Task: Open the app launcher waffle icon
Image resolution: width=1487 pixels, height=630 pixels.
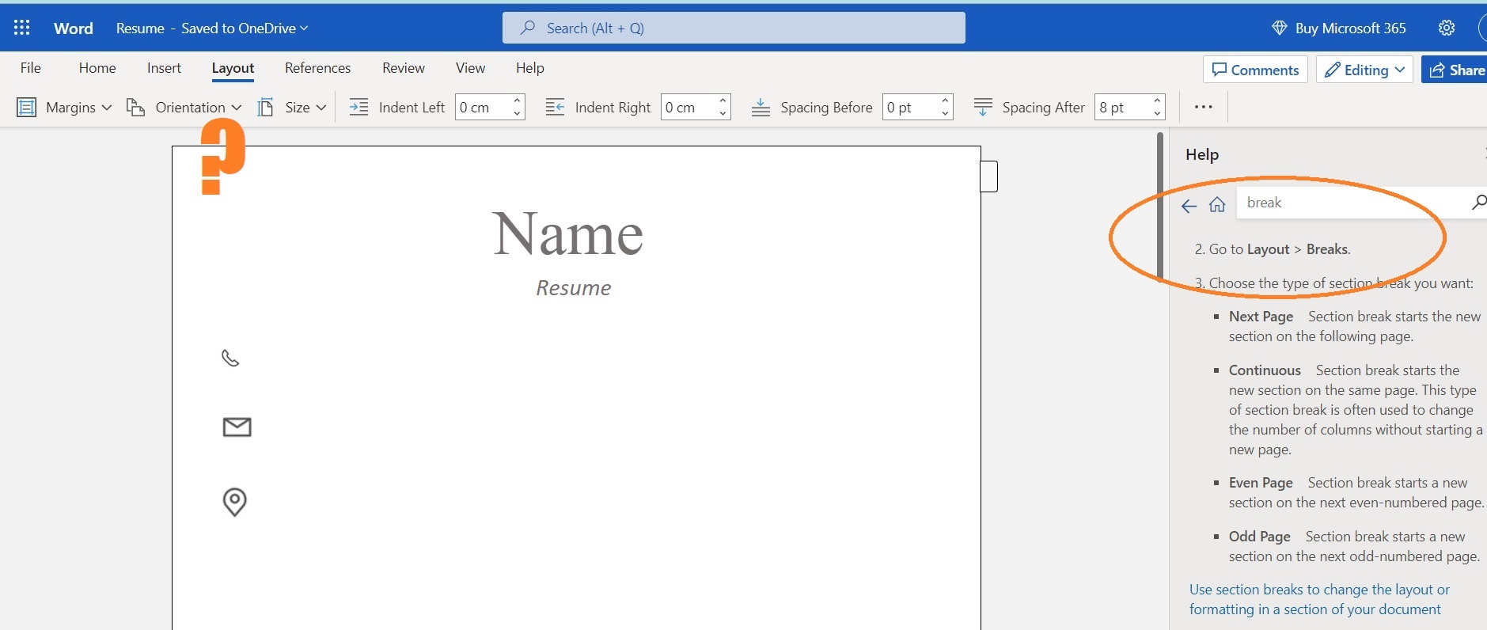Action: (x=22, y=28)
